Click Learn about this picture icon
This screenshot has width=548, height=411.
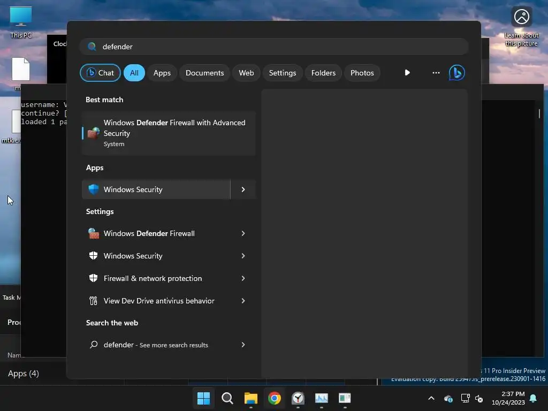pos(521,27)
